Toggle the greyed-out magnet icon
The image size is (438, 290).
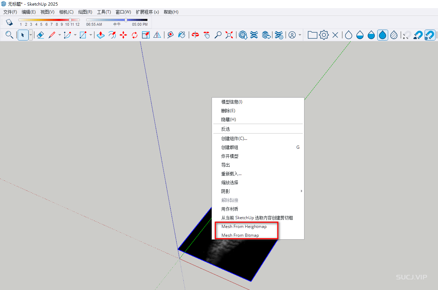(407, 35)
